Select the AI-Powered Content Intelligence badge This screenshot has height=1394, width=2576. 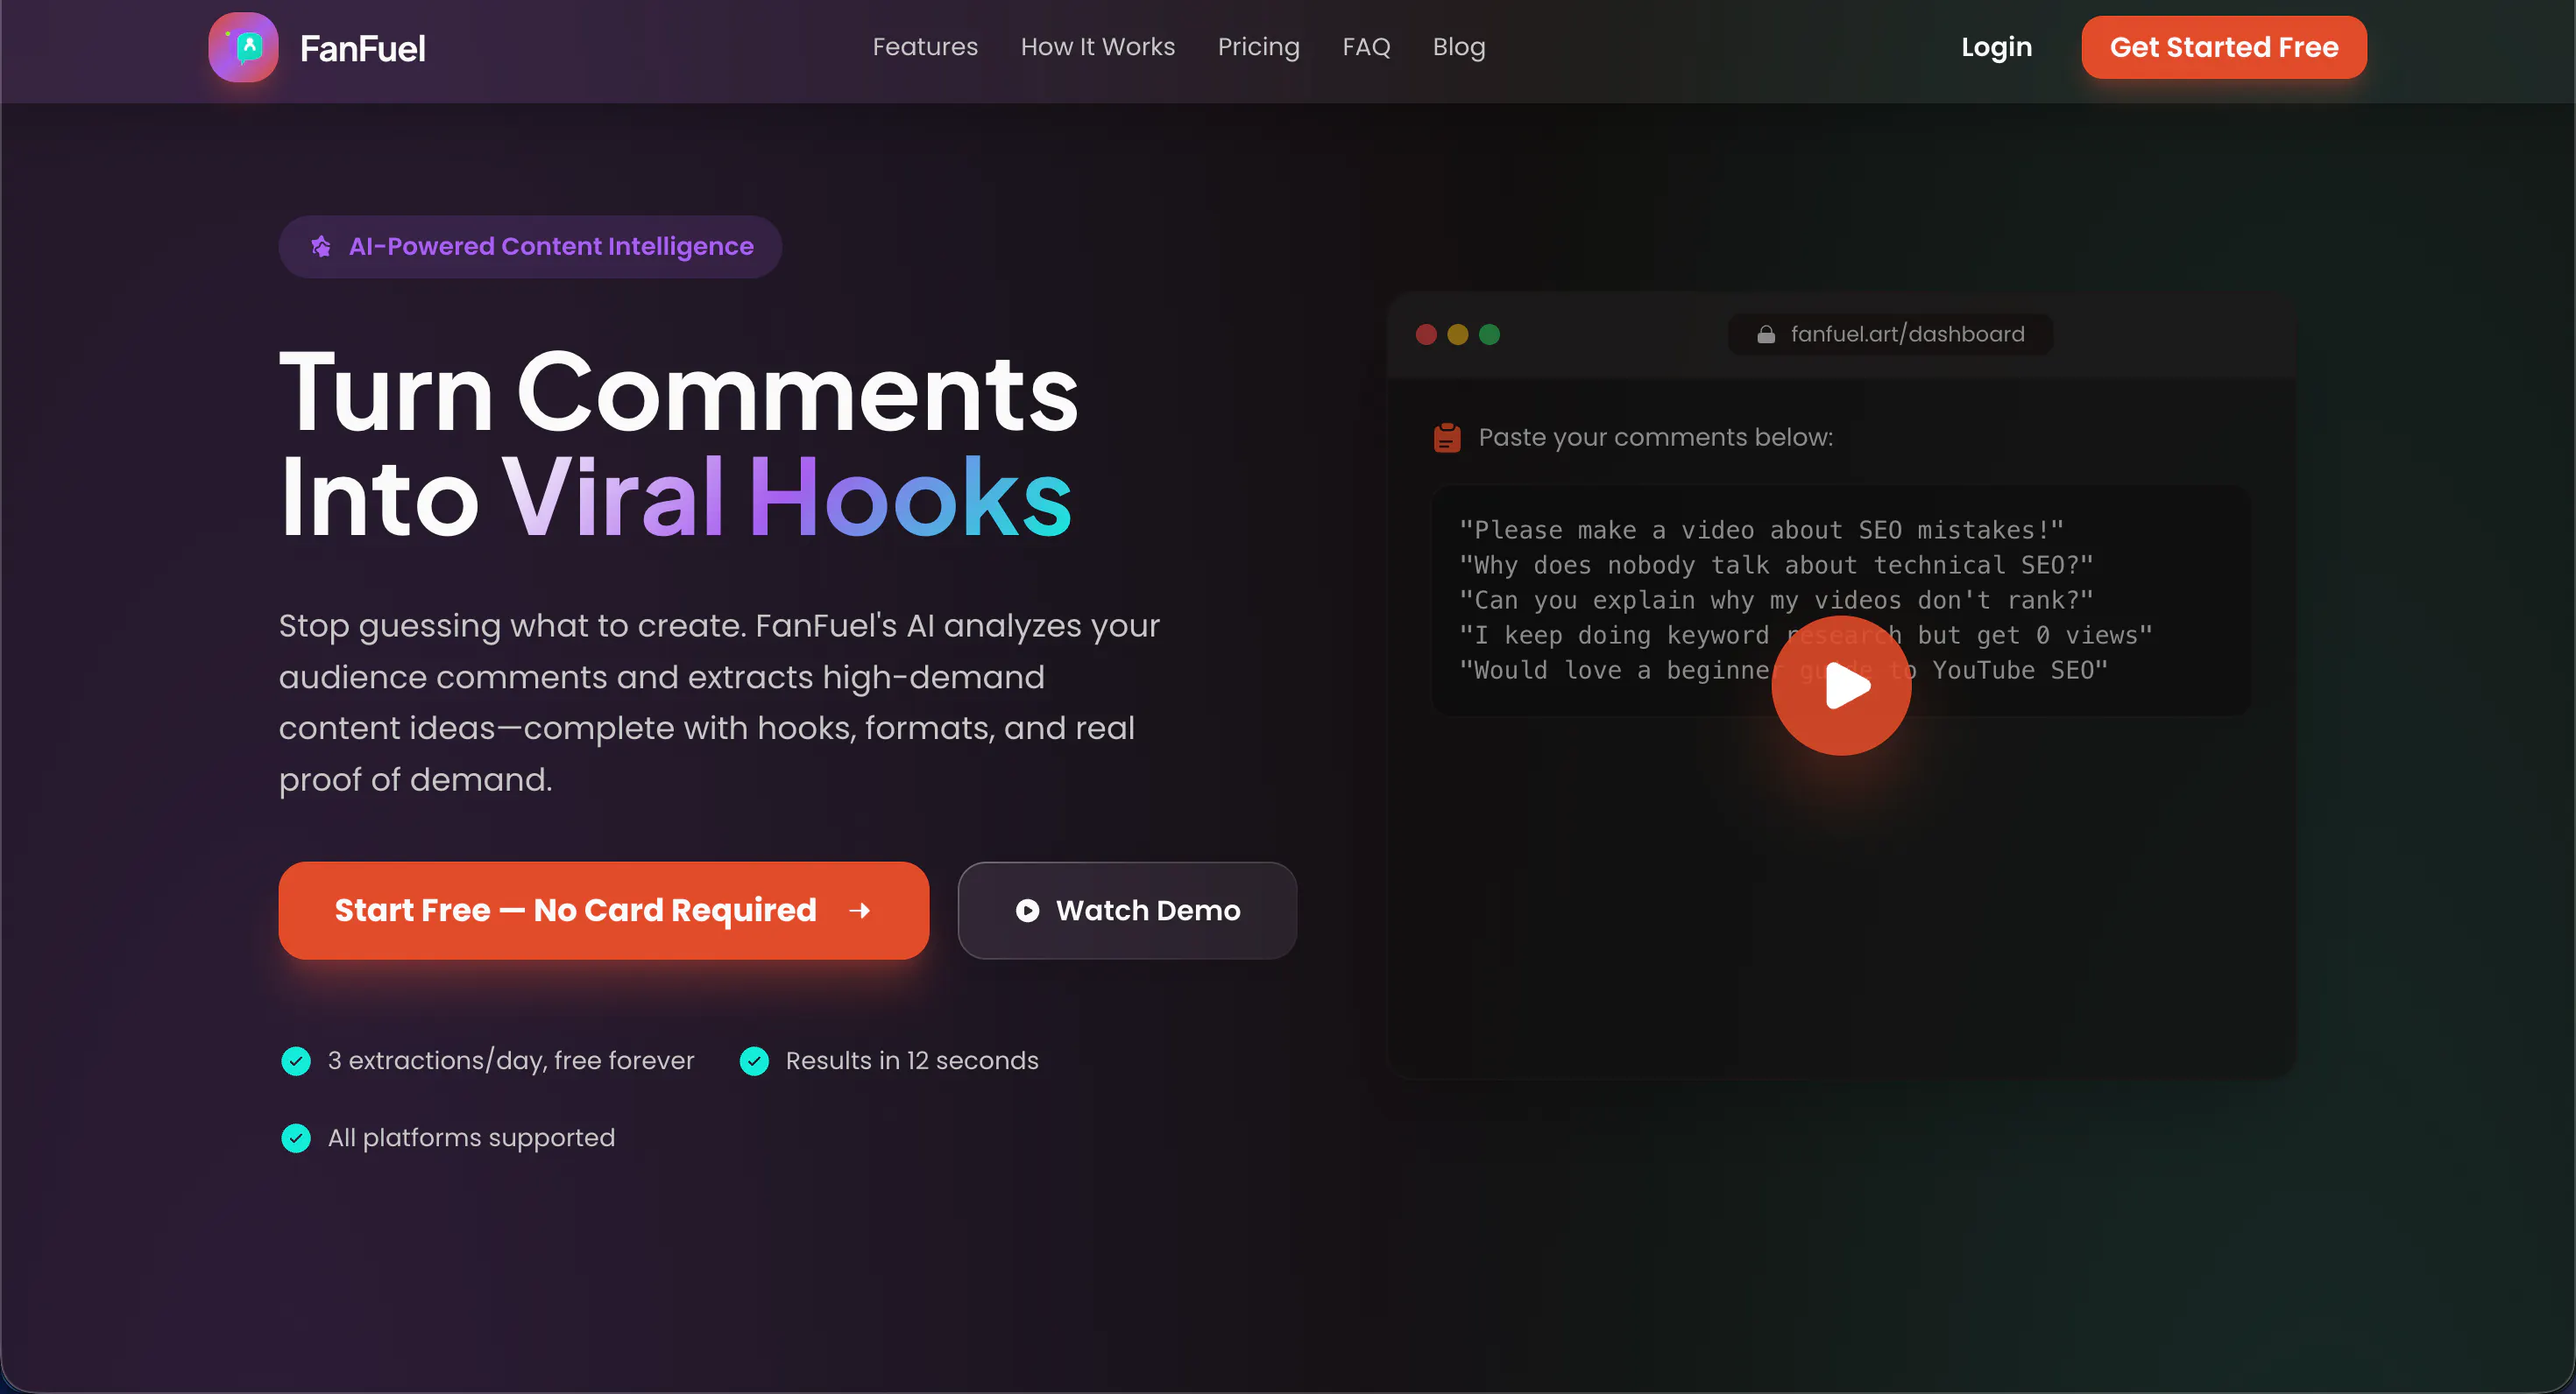coord(530,247)
